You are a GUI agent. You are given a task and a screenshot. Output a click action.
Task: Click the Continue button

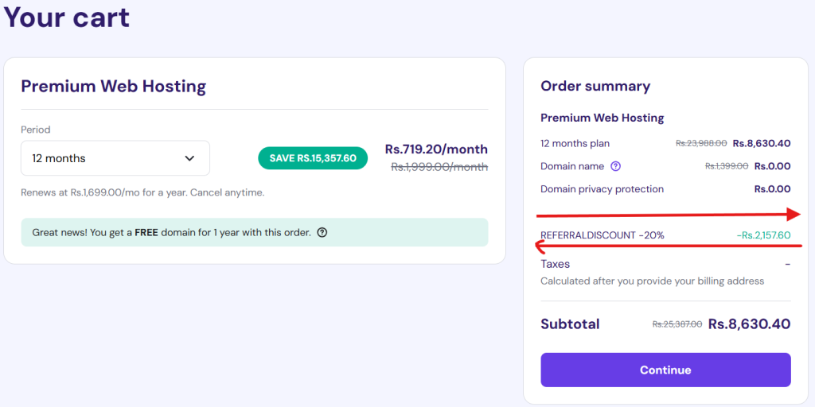pos(665,370)
